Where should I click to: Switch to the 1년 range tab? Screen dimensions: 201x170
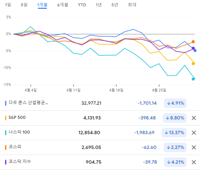coord(98,5)
